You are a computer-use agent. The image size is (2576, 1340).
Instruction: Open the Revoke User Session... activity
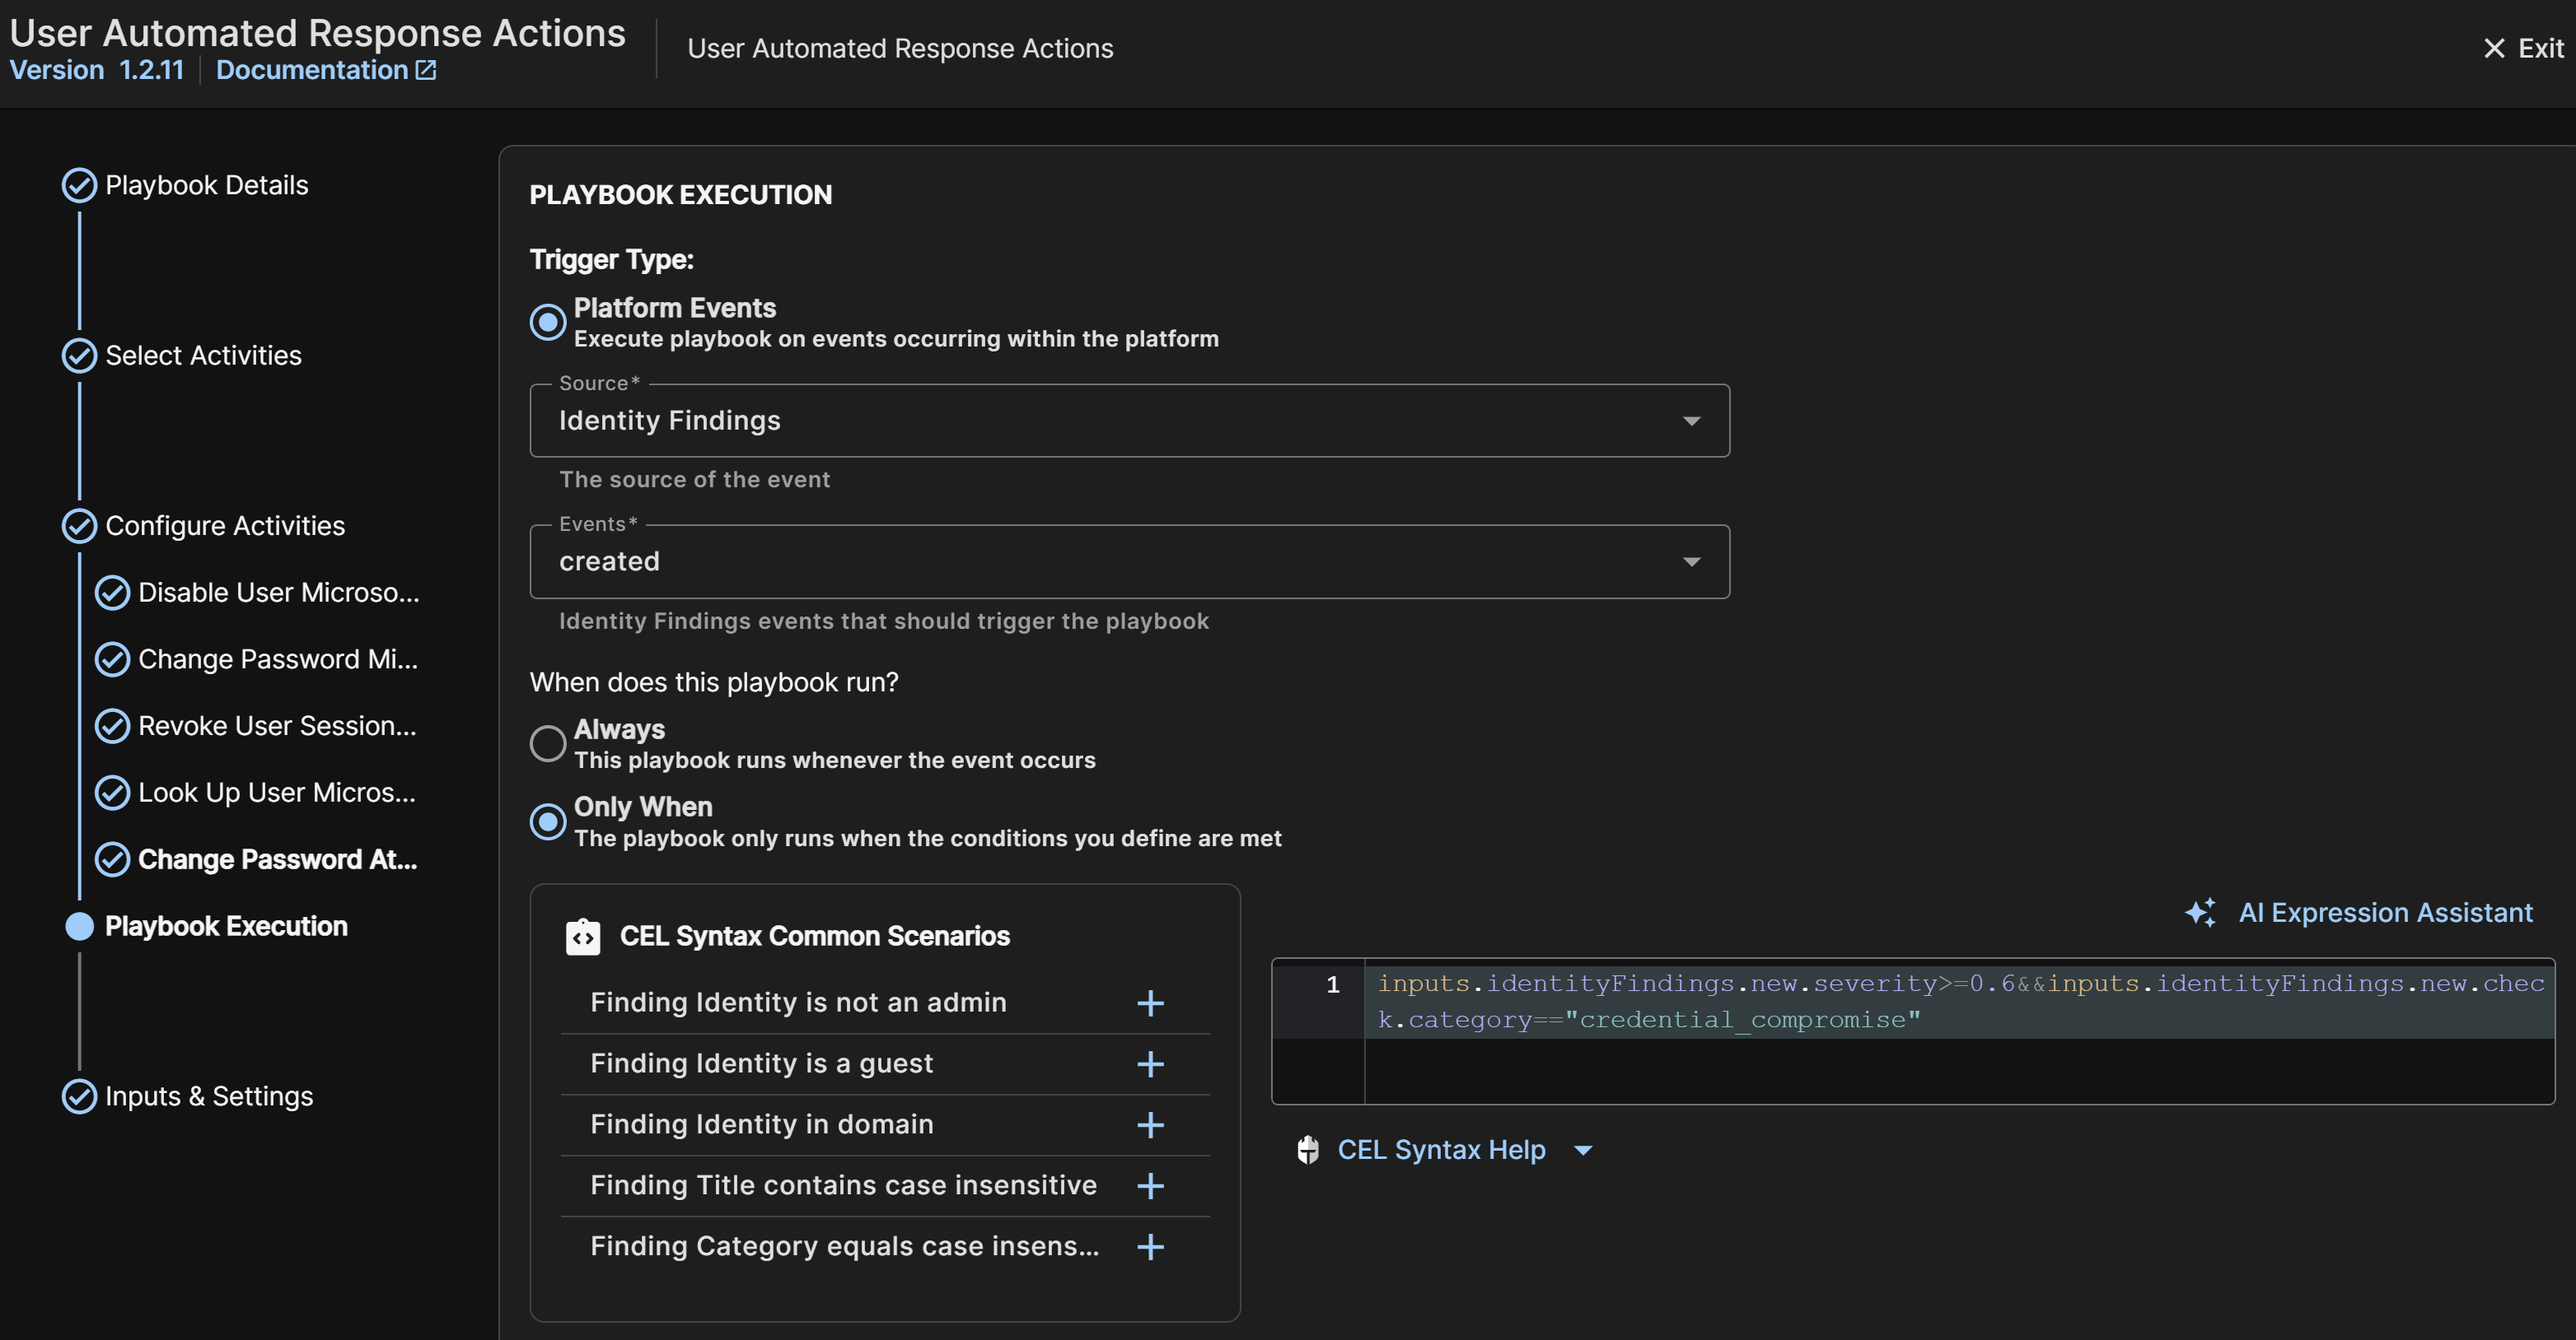[x=277, y=727]
